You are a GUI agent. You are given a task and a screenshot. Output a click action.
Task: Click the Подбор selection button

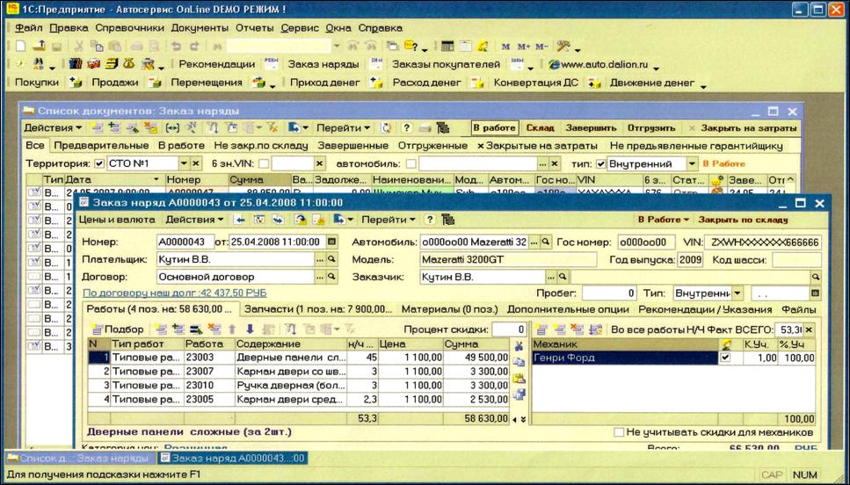119,329
